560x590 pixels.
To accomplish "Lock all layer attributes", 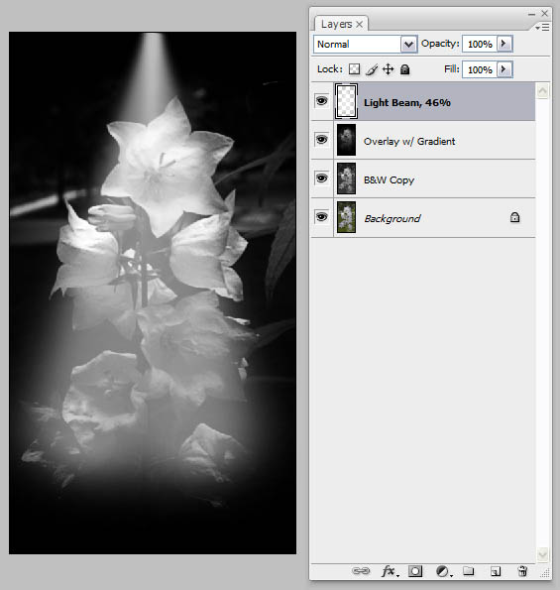I will tap(404, 69).
